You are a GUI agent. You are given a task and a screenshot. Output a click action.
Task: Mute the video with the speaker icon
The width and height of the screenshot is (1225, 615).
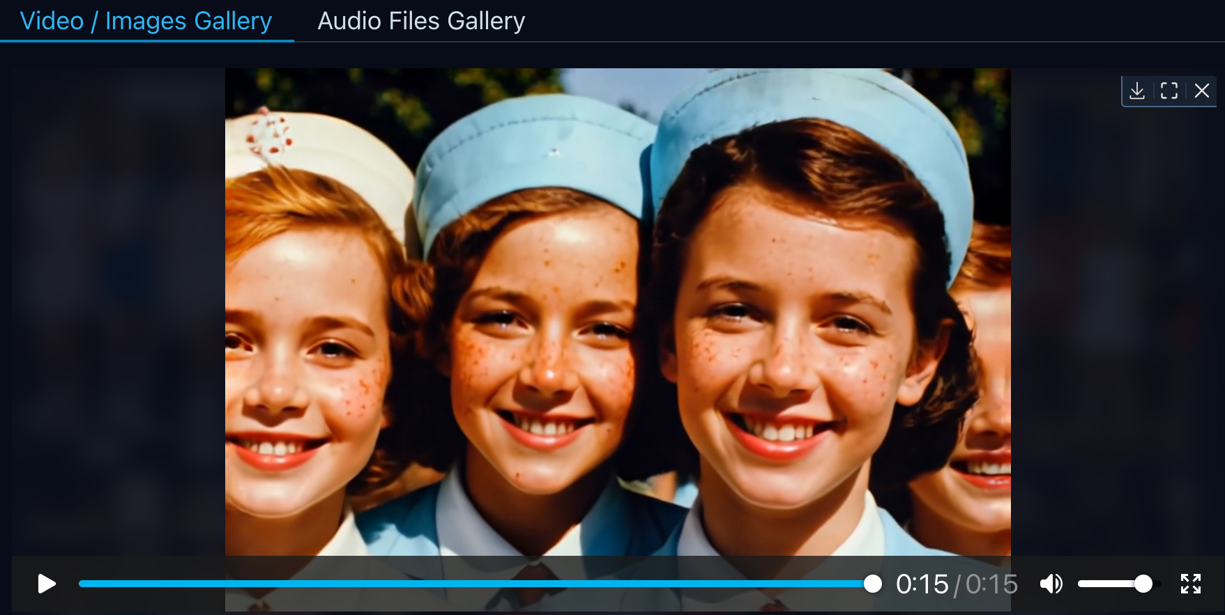(x=1051, y=584)
